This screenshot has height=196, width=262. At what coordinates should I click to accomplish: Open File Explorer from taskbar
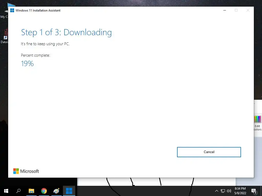(x=31, y=191)
